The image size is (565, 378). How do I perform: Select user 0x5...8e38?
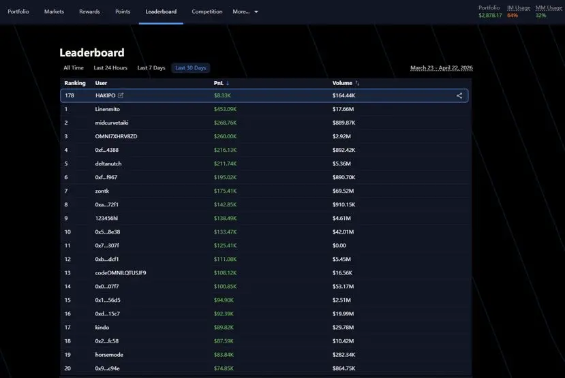(108, 232)
